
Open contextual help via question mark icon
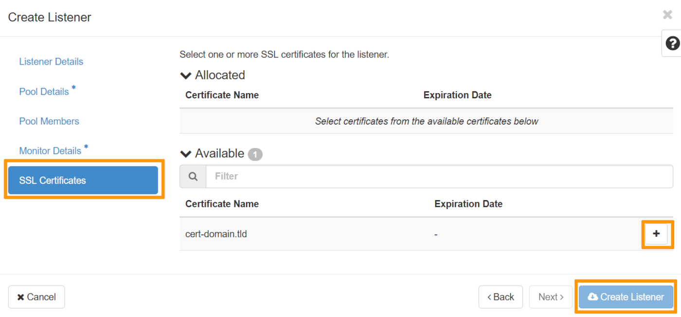tap(672, 43)
